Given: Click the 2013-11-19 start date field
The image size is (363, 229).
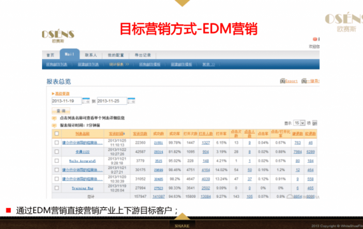Looking at the screenshot, I should click(66, 101).
